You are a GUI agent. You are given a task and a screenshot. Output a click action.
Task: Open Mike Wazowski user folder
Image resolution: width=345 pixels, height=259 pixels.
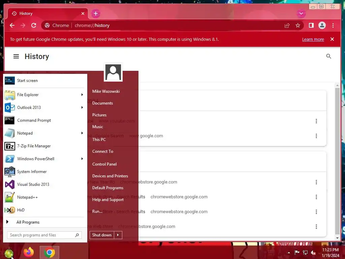point(106,91)
